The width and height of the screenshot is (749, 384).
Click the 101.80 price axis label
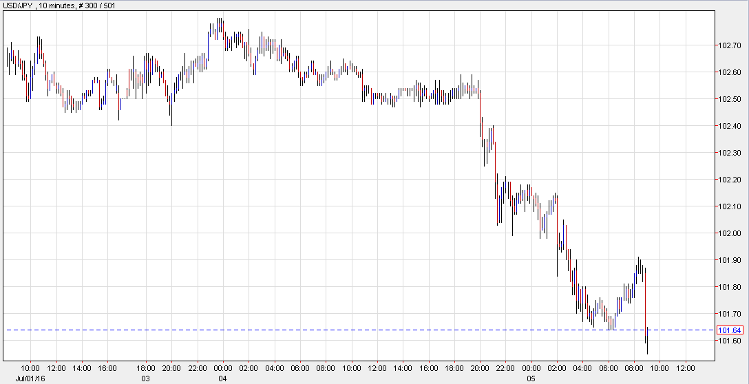click(730, 287)
